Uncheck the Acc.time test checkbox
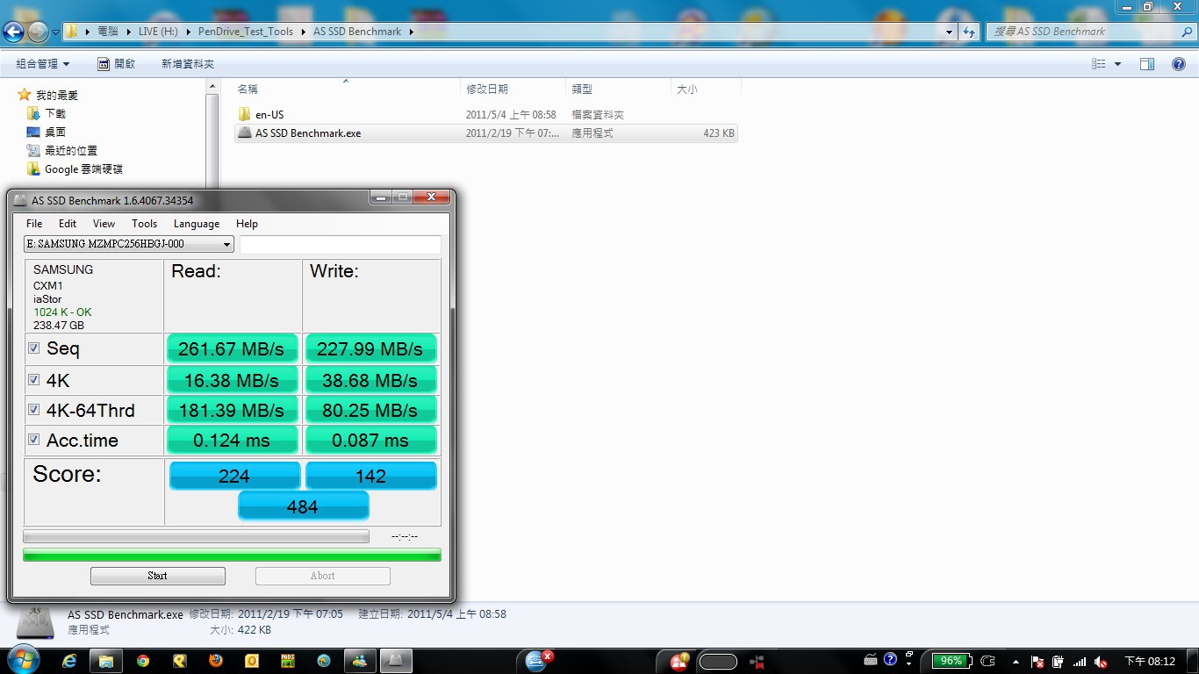The width and height of the screenshot is (1199, 674). 33,440
